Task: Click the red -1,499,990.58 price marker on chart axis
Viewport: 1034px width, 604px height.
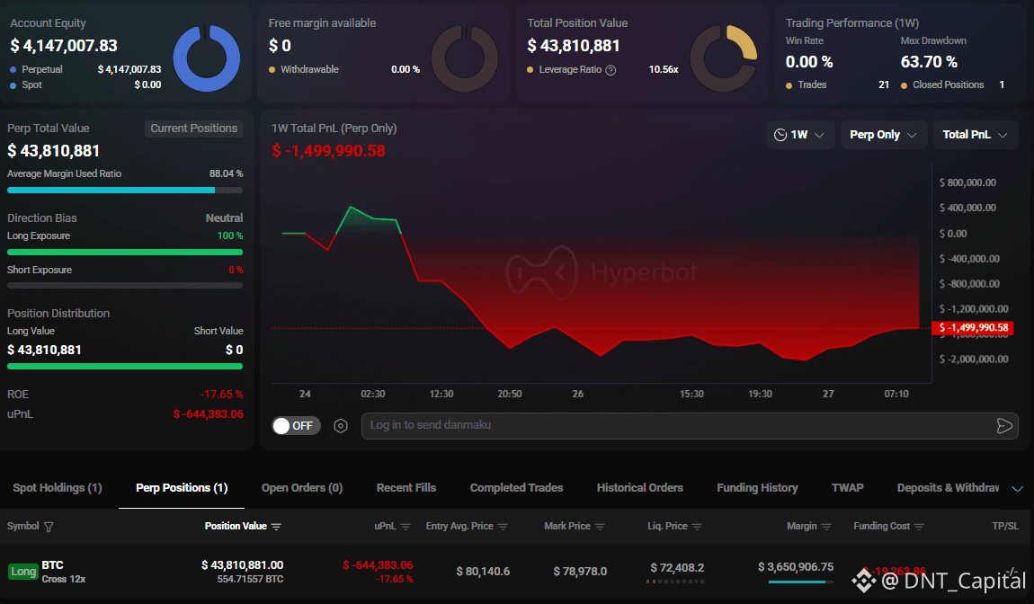Action: pos(974,328)
